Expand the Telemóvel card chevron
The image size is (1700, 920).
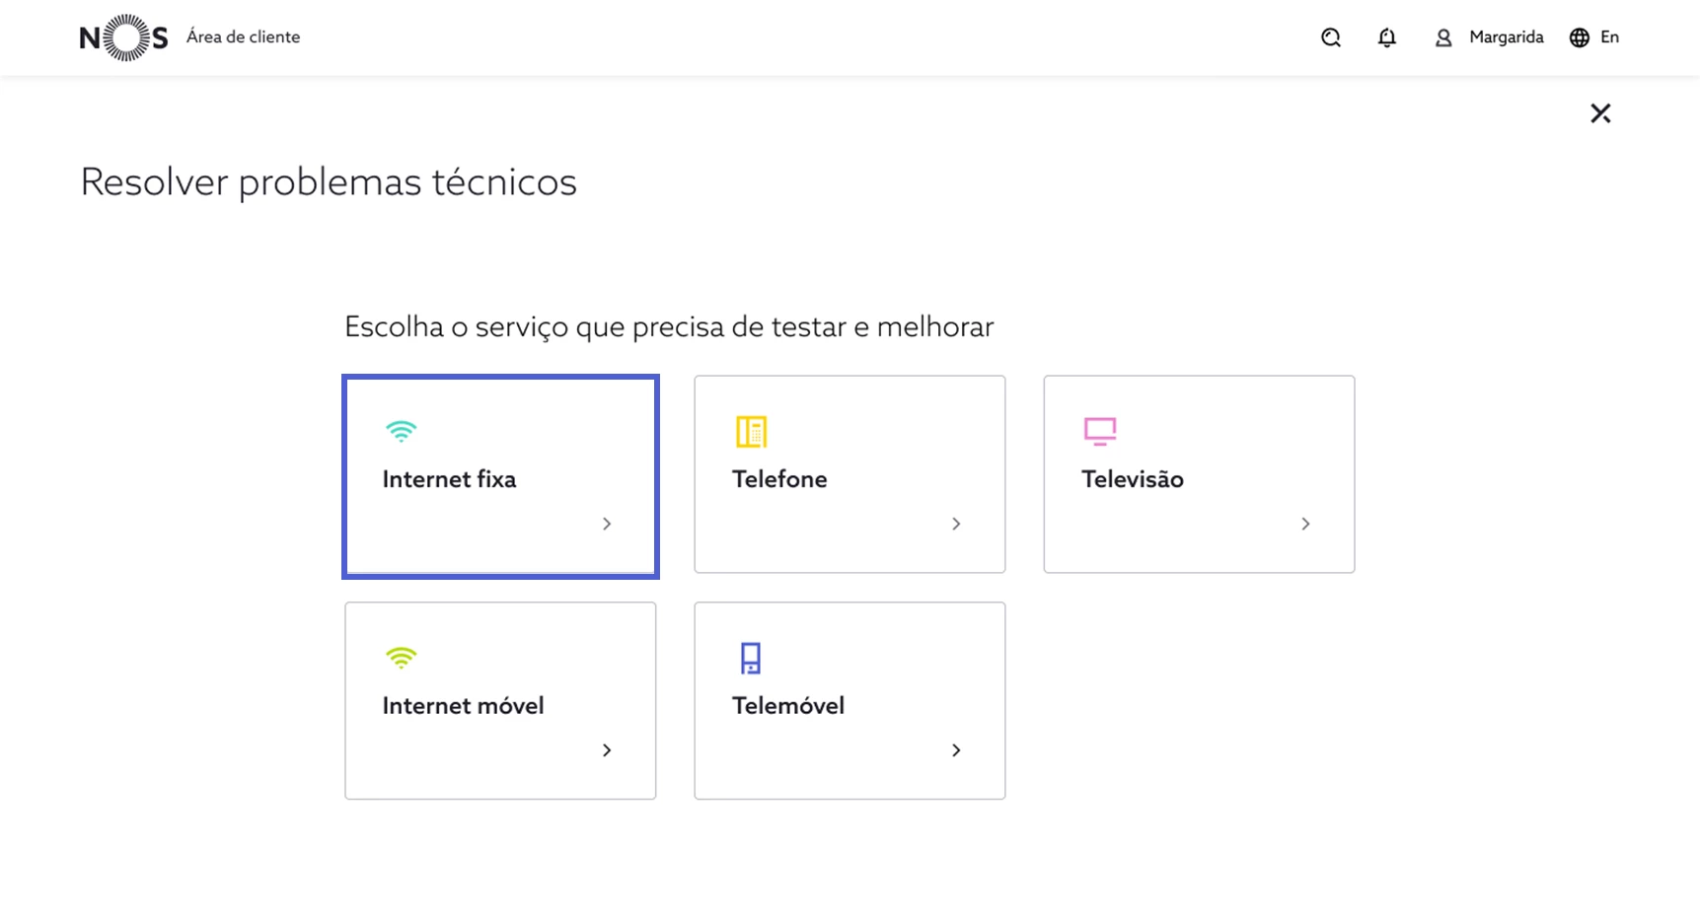pyautogui.click(x=956, y=750)
